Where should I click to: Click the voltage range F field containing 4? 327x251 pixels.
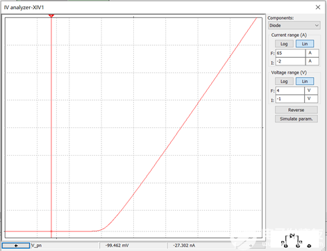(x=290, y=90)
